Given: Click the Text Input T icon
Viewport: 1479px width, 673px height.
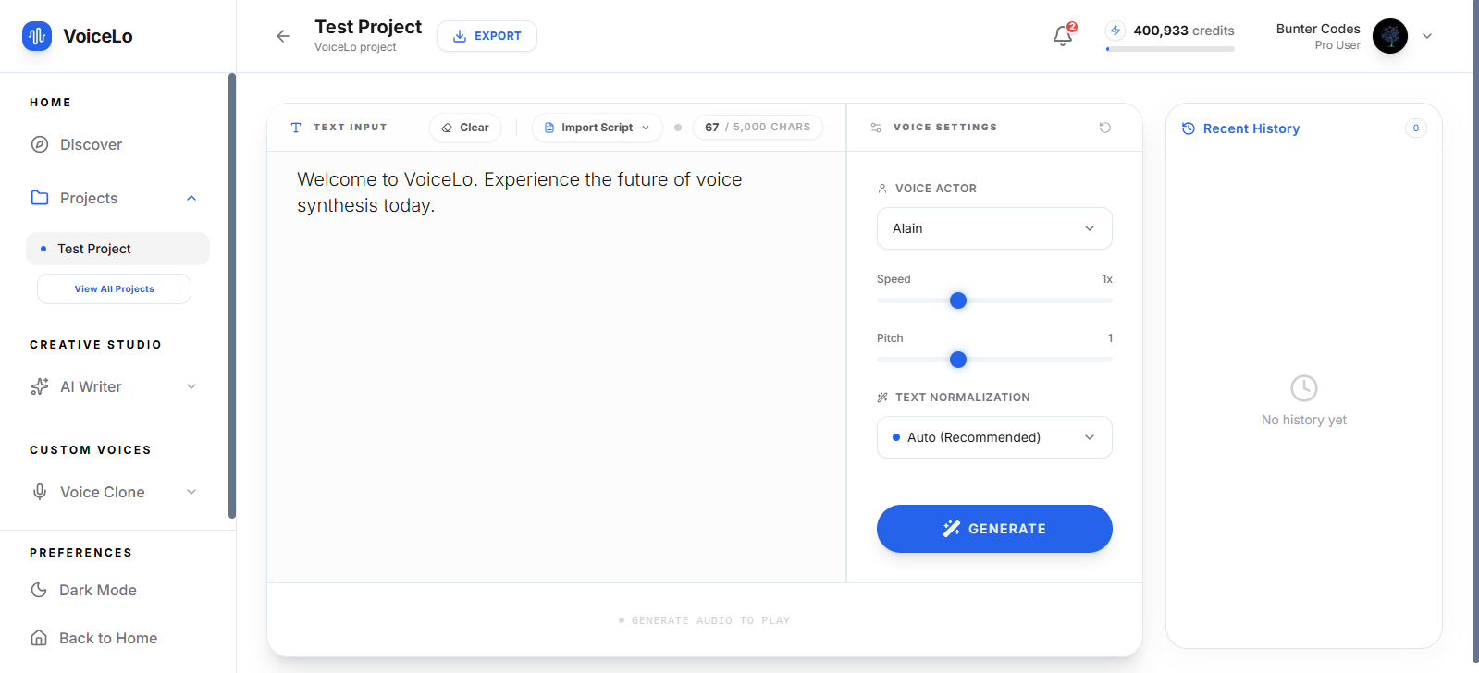Looking at the screenshot, I should pyautogui.click(x=296, y=128).
